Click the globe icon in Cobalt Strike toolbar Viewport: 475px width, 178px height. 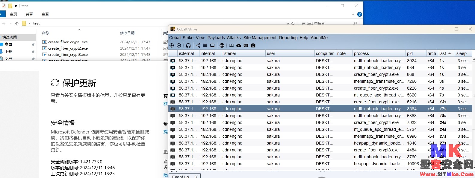[222, 45]
